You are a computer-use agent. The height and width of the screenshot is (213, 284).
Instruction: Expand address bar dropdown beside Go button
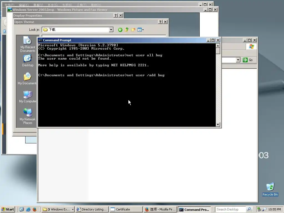click(x=238, y=60)
